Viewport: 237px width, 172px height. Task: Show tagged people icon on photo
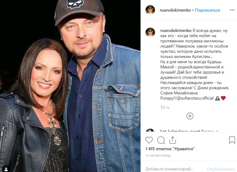[6, 169]
